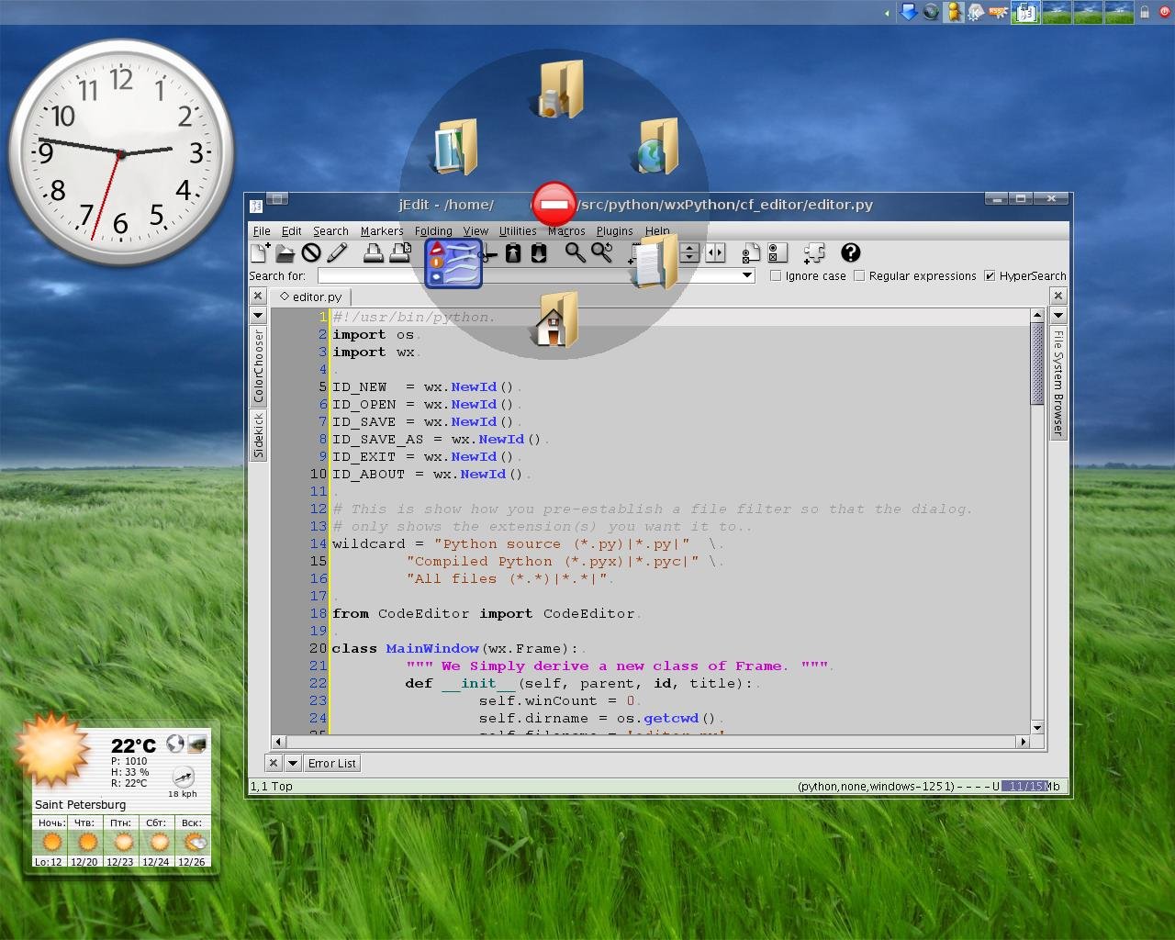The height and width of the screenshot is (940, 1175).
Task: Open the documents folder in circular launcher
Action: click(655, 262)
